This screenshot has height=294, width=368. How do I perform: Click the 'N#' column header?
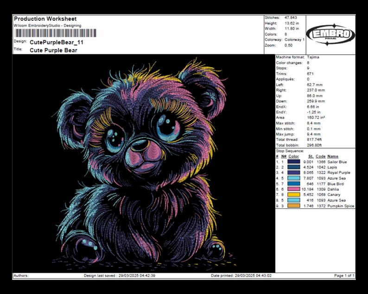[x=284, y=156]
